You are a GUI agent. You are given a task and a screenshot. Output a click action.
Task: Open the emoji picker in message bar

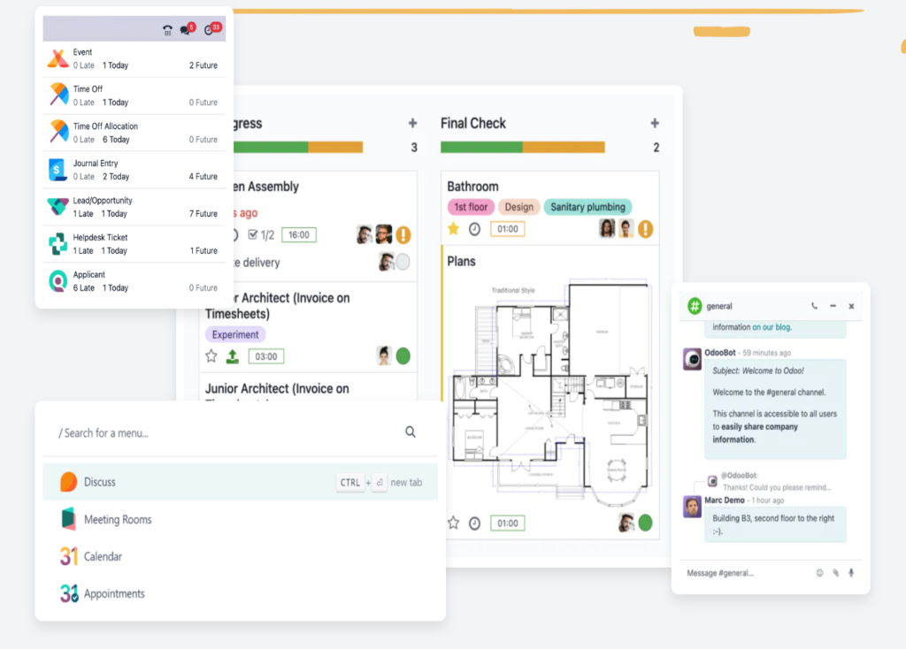[819, 573]
